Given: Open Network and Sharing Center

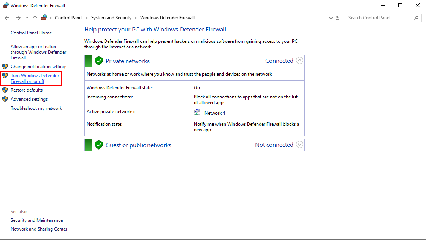Looking at the screenshot, I should (39, 229).
